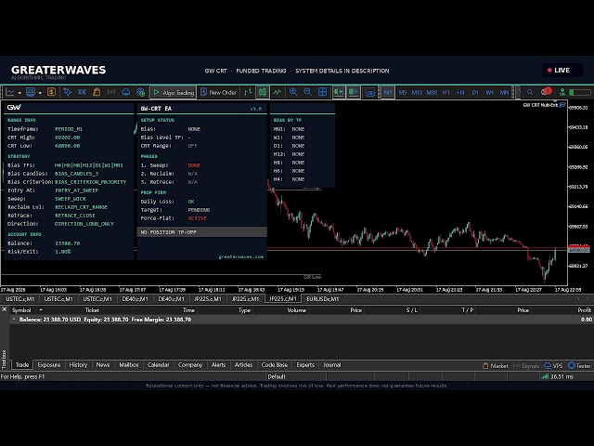Open the Signals broadcast icon in toolbar

click(x=111, y=92)
